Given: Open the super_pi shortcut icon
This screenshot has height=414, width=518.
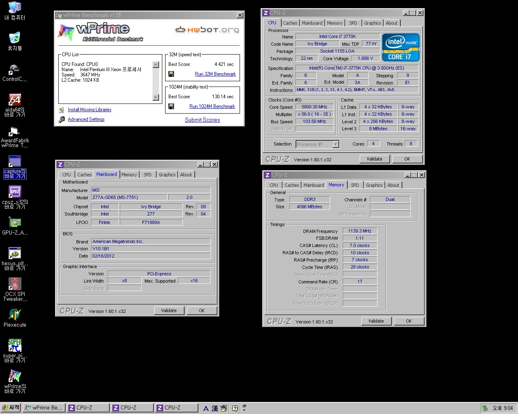Looking at the screenshot, I should tap(15, 351).
